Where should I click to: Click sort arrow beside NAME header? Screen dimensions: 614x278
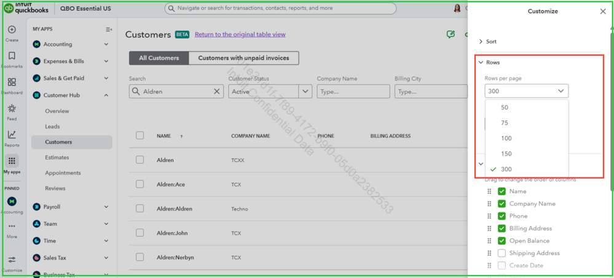coord(181,136)
